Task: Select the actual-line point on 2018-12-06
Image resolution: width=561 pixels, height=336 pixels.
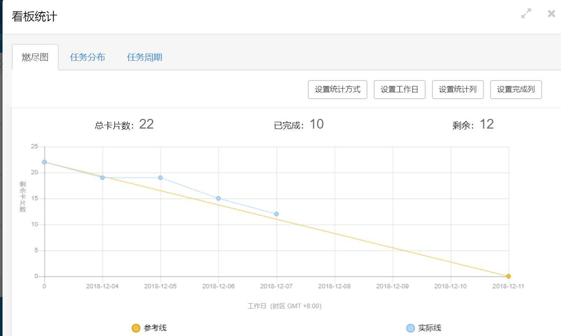Action: (x=218, y=198)
